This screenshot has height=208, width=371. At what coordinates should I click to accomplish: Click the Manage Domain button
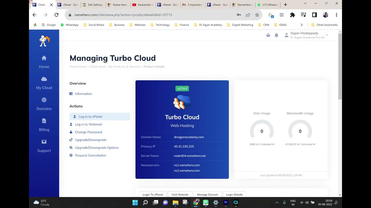208,194
